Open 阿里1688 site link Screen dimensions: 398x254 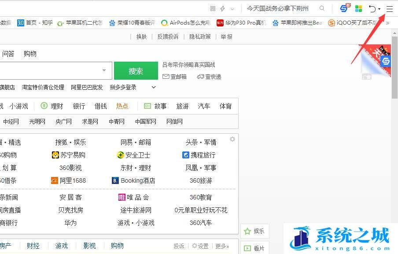coord(69,180)
